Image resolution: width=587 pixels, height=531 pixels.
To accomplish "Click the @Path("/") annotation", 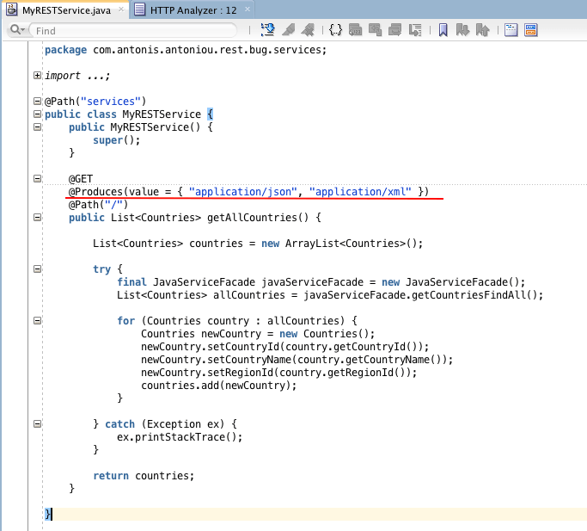I will (98, 205).
